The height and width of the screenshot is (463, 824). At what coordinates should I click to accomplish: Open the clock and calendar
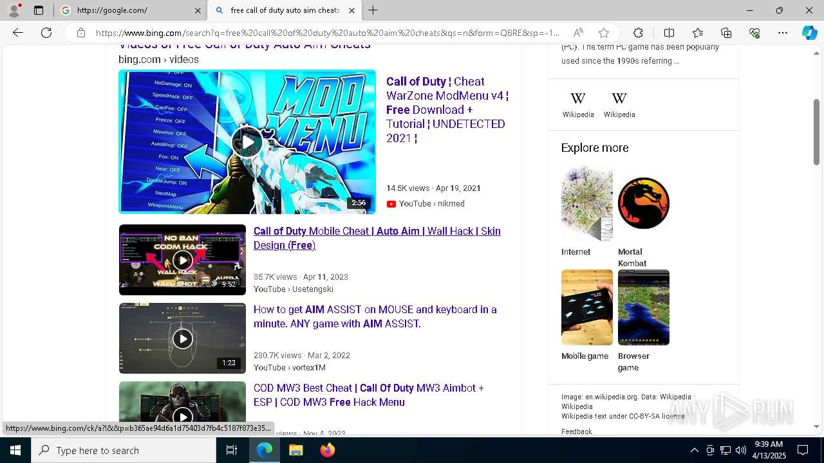click(x=769, y=450)
